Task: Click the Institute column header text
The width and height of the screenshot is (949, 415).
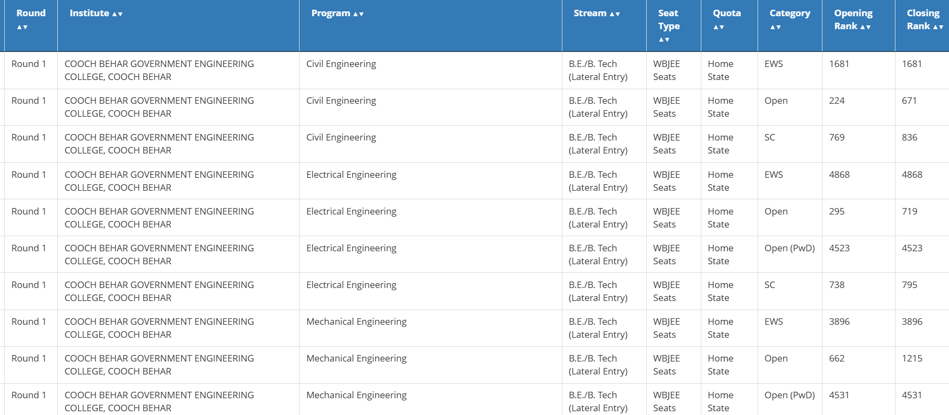Action: point(89,13)
